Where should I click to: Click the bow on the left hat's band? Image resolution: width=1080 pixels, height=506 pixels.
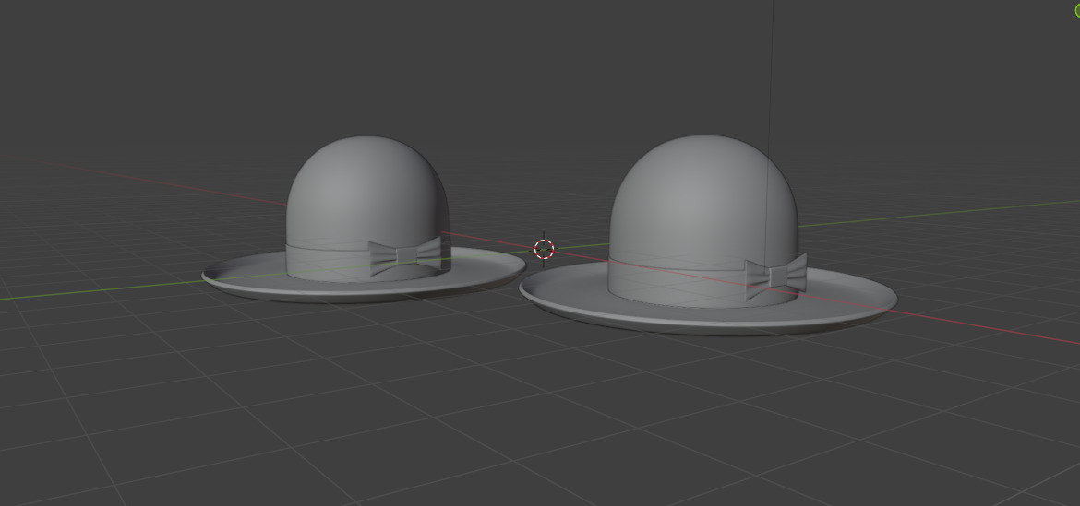tap(405, 255)
